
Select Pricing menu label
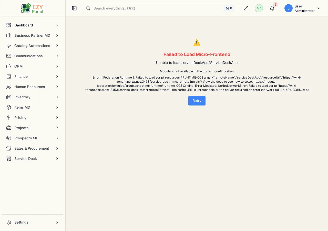pos(20,118)
